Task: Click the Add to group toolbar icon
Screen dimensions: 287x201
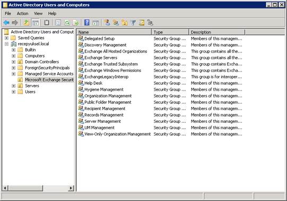Action: (x=150, y=22)
